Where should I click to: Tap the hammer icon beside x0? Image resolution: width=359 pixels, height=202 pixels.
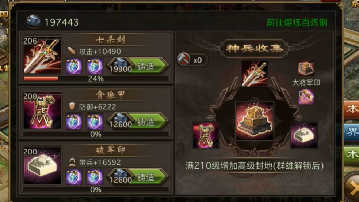point(184,60)
